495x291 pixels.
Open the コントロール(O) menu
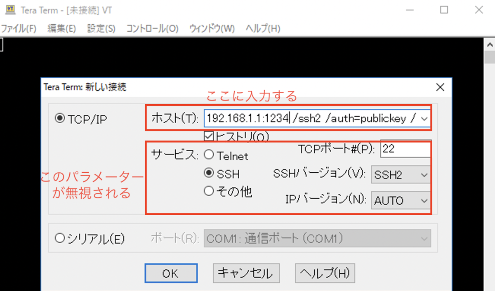coord(152,28)
